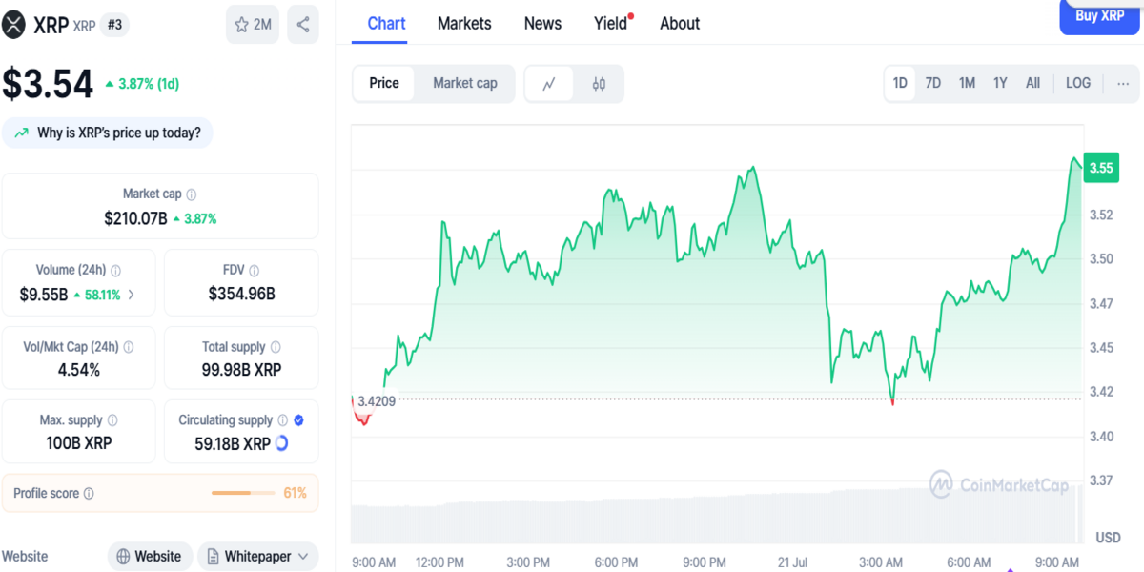
Task: Select the 7D time range
Action: 933,83
